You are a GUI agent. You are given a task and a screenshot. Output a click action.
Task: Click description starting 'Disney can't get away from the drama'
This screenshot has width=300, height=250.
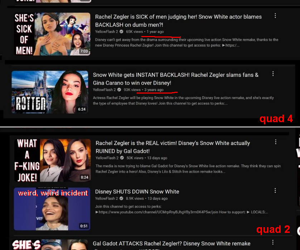pos(187,42)
